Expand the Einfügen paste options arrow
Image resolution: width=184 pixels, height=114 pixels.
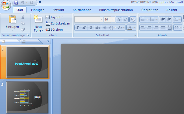coord(12,30)
